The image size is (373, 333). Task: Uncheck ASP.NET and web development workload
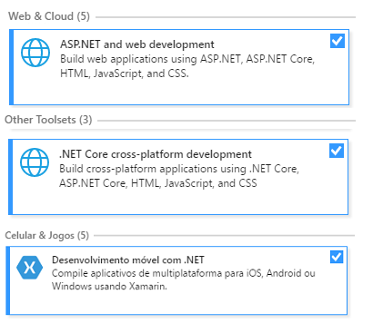pyautogui.click(x=338, y=41)
